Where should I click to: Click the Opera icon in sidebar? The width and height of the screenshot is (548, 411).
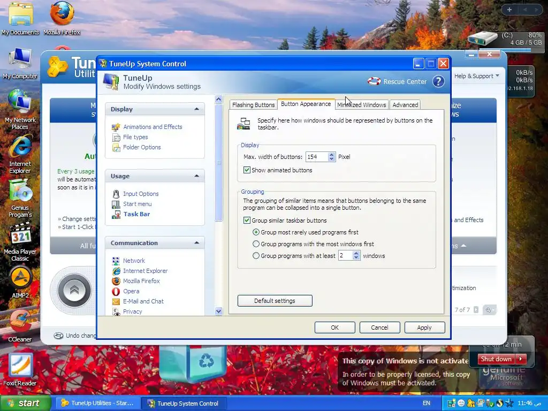click(116, 291)
